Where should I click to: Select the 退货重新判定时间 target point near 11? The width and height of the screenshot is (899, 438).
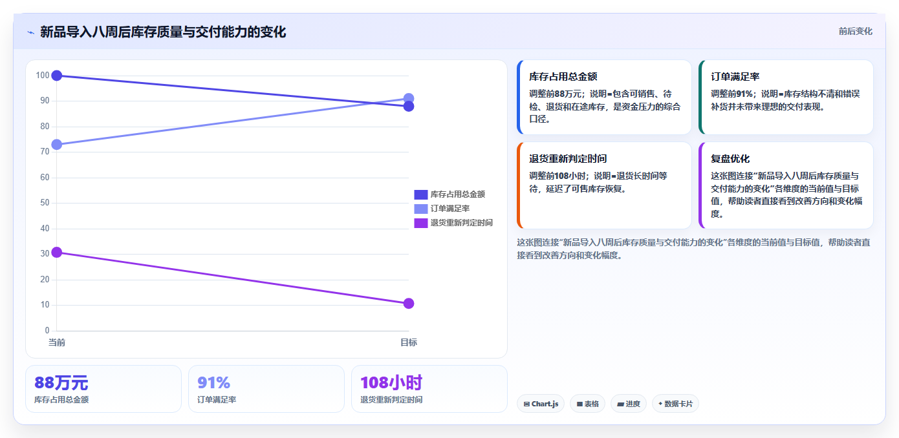409,304
